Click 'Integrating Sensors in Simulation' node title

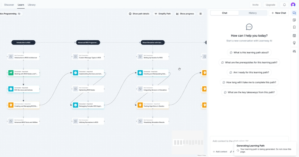[155, 90]
